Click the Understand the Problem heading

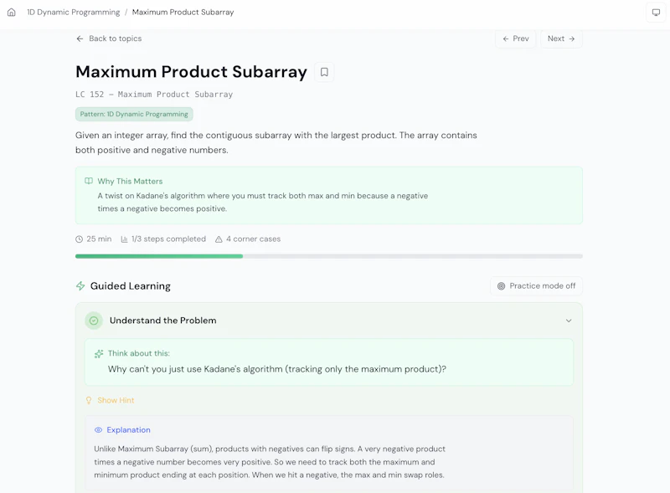click(x=162, y=321)
